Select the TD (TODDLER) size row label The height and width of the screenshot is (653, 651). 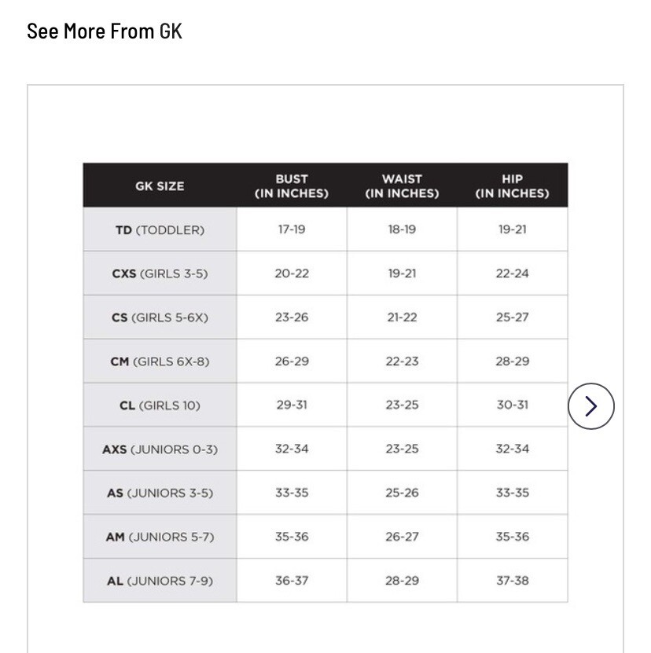click(x=160, y=230)
